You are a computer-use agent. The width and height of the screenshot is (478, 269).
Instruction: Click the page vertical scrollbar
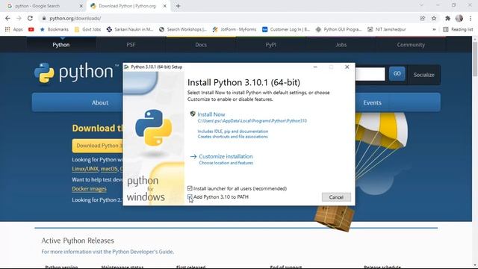point(475,60)
